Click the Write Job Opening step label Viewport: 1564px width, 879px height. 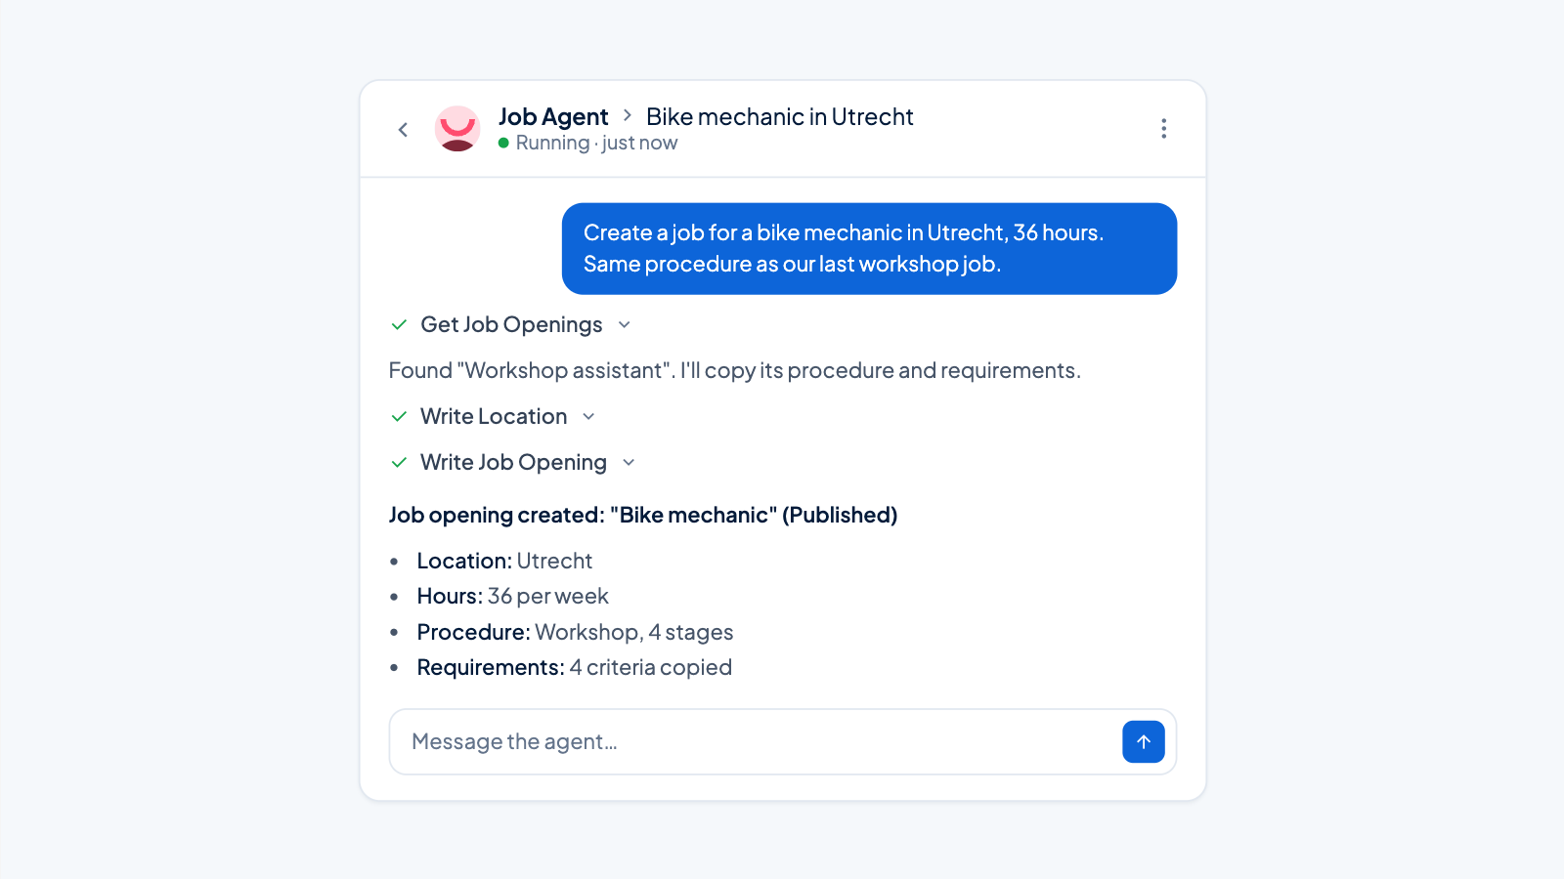coord(513,463)
